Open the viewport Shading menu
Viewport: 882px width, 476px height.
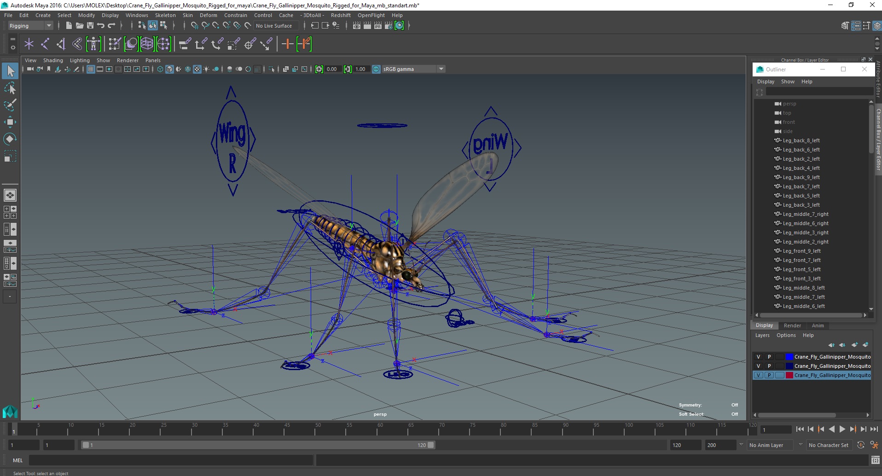53,60
